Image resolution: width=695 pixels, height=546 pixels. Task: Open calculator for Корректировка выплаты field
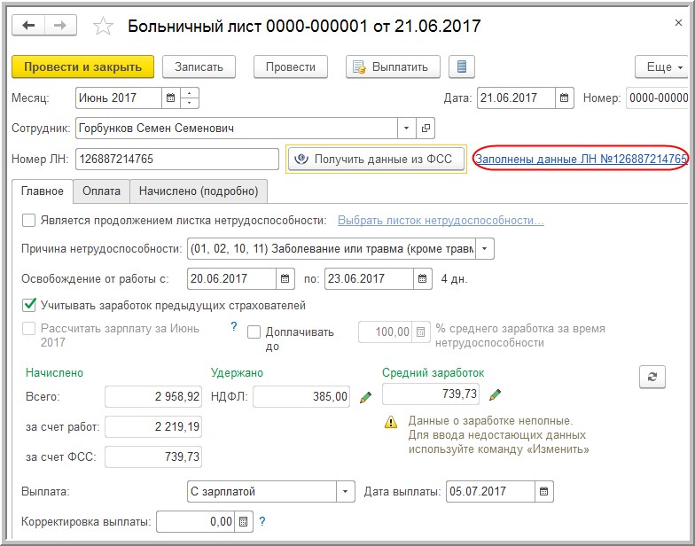pyautogui.click(x=243, y=521)
